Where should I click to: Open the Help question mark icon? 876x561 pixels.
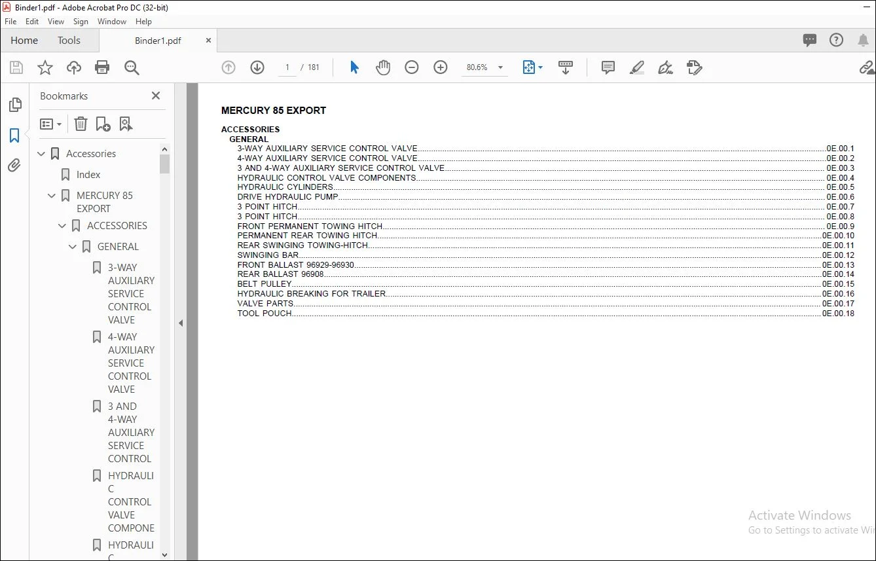pos(836,41)
